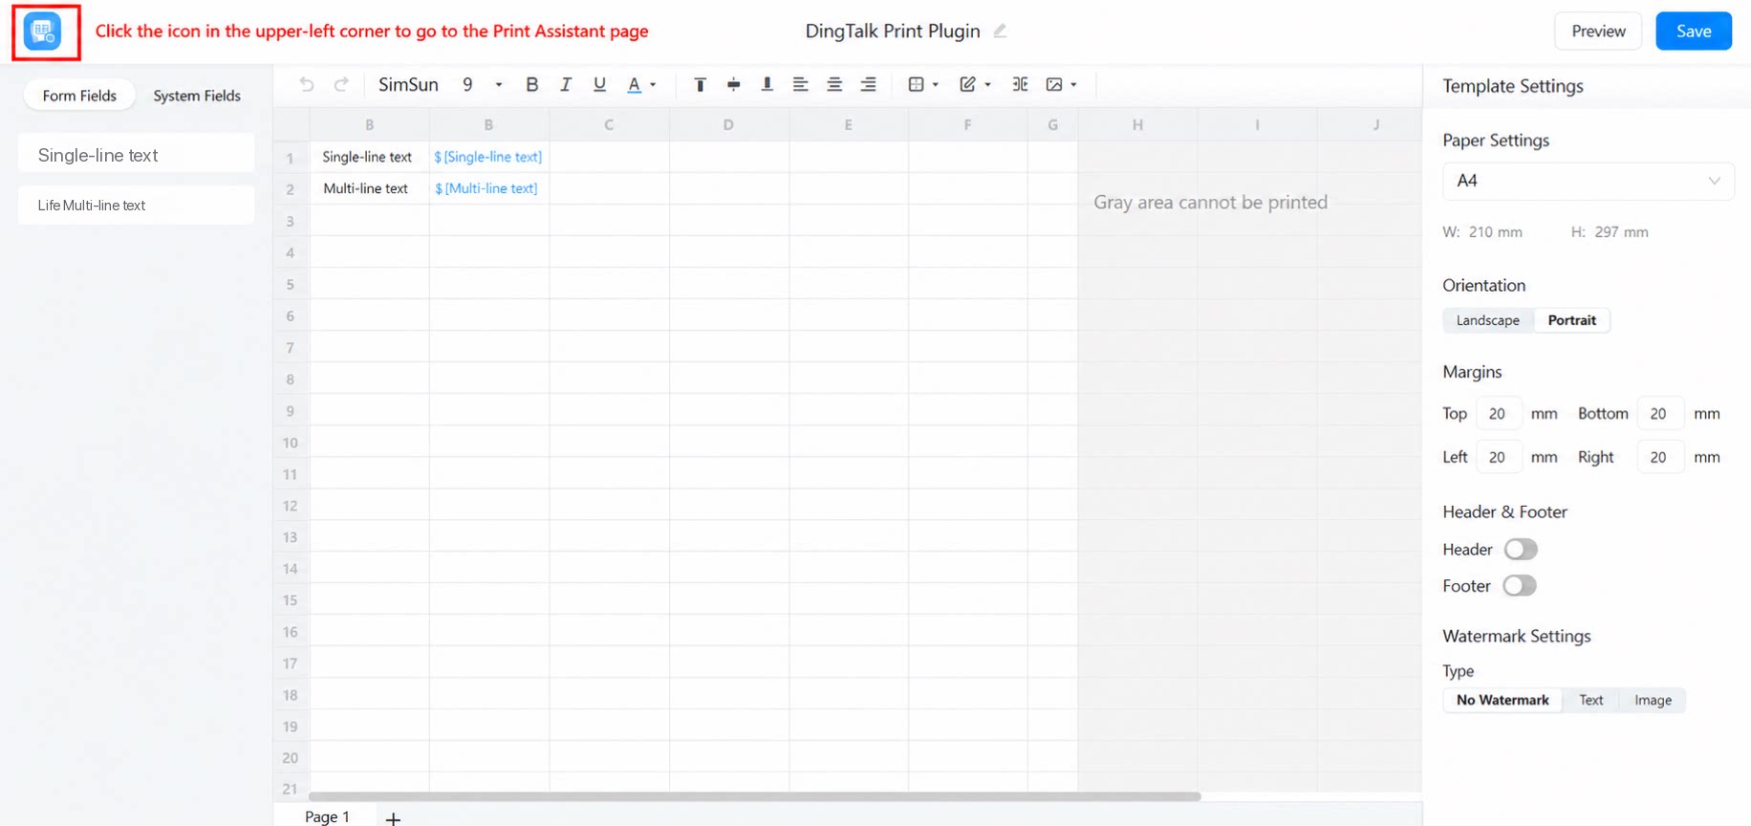Click the undo arrow icon

(x=307, y=84)
